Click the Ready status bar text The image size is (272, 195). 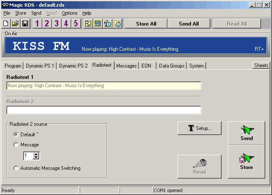pos(8,190)
